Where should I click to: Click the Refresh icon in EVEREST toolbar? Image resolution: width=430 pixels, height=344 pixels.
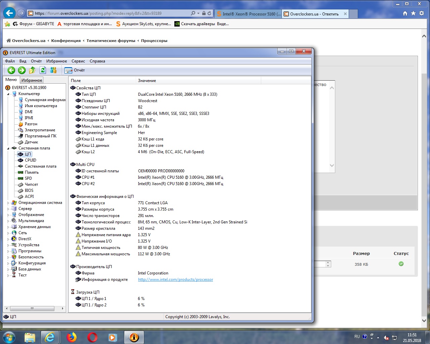point(43,70)
